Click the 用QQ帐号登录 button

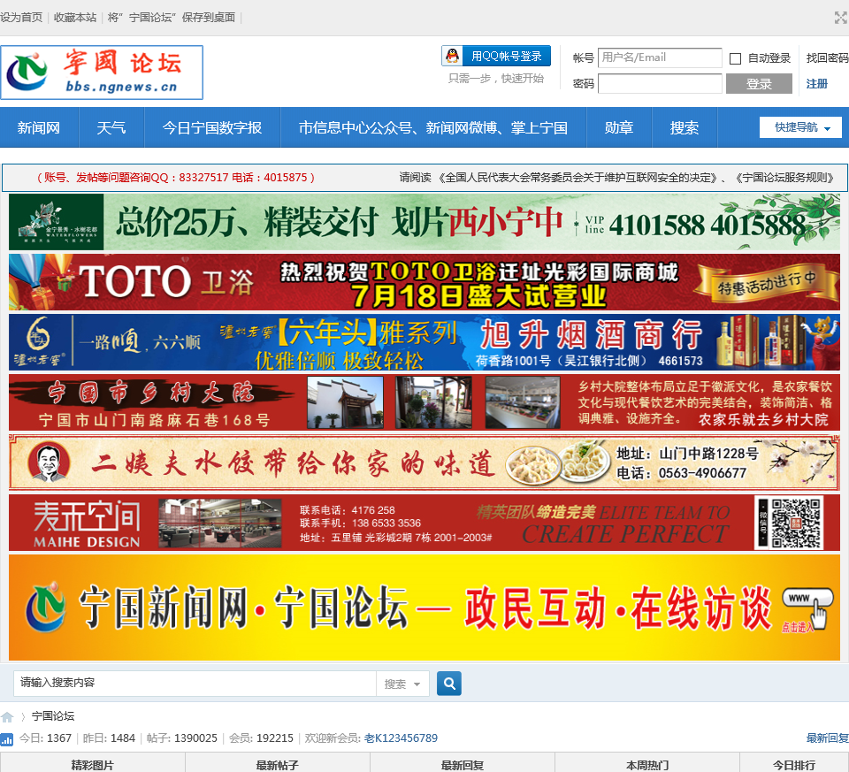pos(496,56)
